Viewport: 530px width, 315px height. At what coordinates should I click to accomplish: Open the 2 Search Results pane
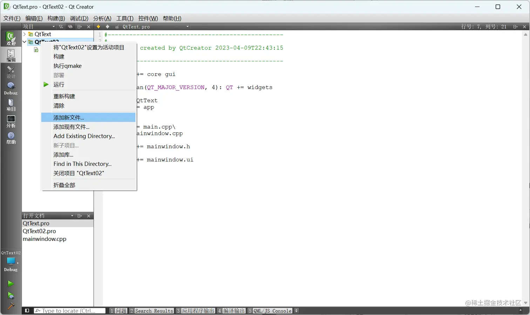151,311
